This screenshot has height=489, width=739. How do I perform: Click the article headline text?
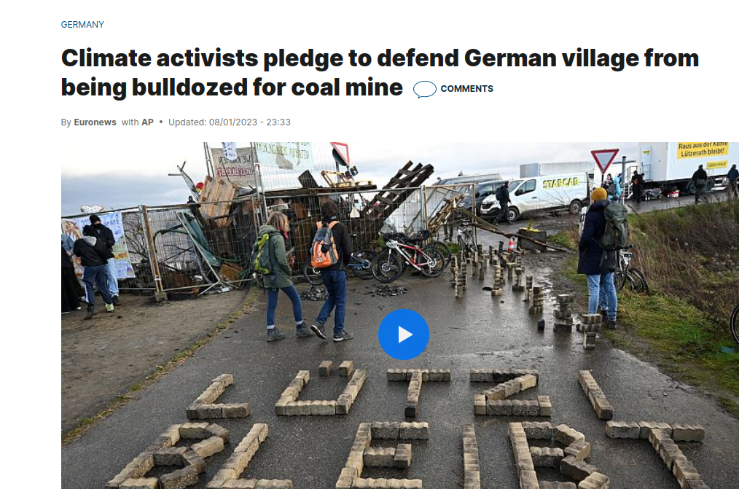pos(380,73)
